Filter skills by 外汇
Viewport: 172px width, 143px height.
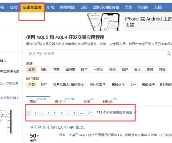[x=44, y=85]
